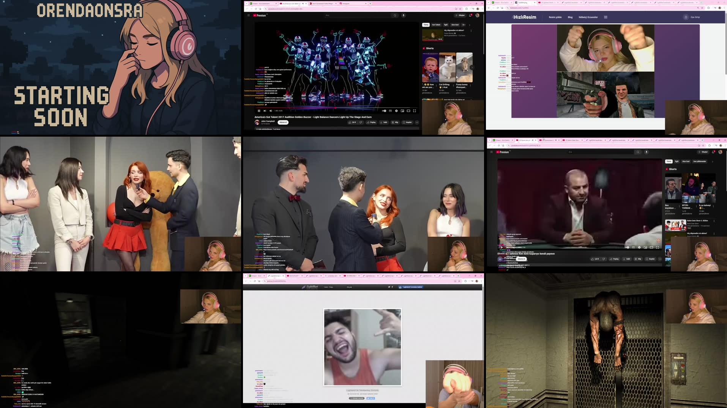Image resolution: width=727 pixels, height=408 pixels.
Task: Skip to next video in America's Got Talent player
Action: [x=265, y=111]
